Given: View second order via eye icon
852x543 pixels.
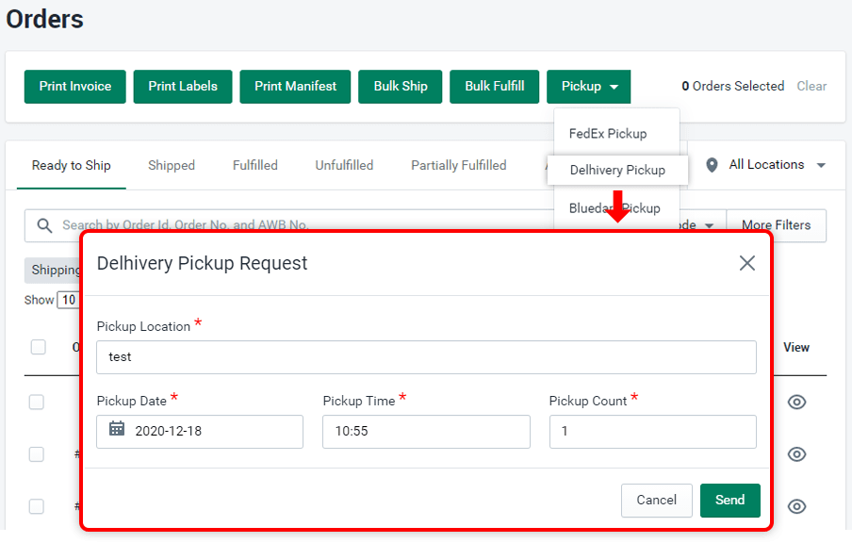Looking at the screenshot, I should [x=796, y=454].
